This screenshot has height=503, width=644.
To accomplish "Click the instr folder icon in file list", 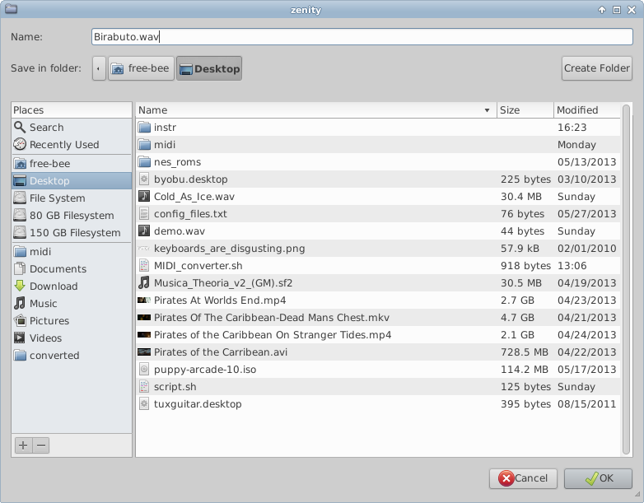I will [144, 128].
